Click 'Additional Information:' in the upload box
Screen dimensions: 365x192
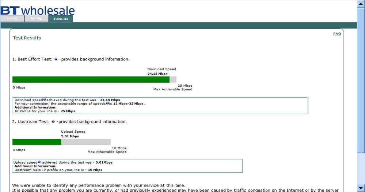35,166
